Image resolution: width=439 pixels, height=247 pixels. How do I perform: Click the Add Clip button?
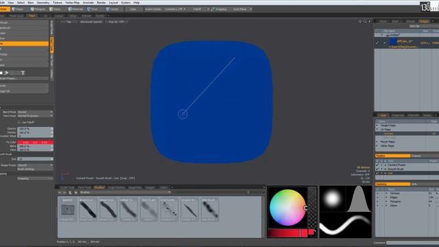click(414, 26)
